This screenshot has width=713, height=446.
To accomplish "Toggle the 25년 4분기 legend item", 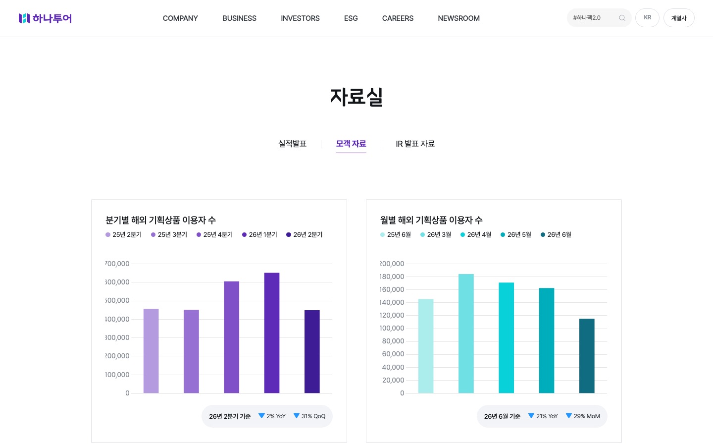I will [x=215, y=235].
